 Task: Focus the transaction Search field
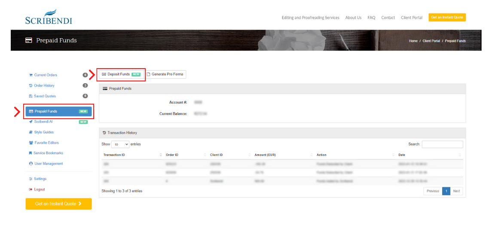(442, 144)
